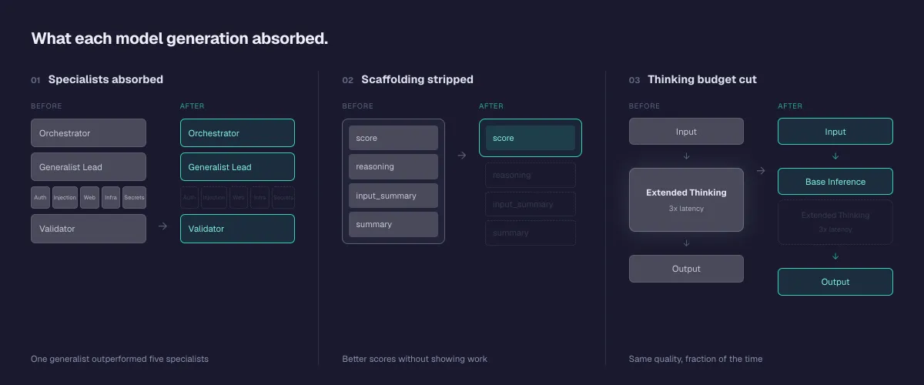Click the '03' section number
The image size is (924, 385).
pyautogui.click(x=634, y=80)
